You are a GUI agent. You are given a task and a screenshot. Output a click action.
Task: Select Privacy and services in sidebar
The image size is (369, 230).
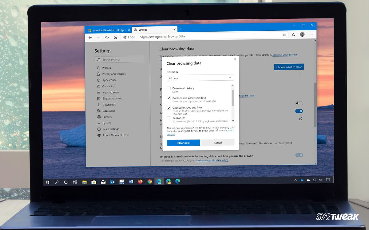114,74
